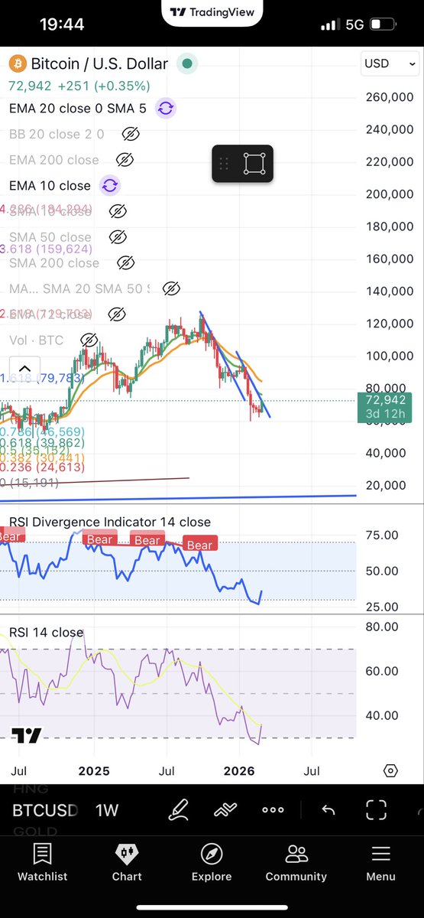Tap the EMA 10 close legend label

click(50, 185)
